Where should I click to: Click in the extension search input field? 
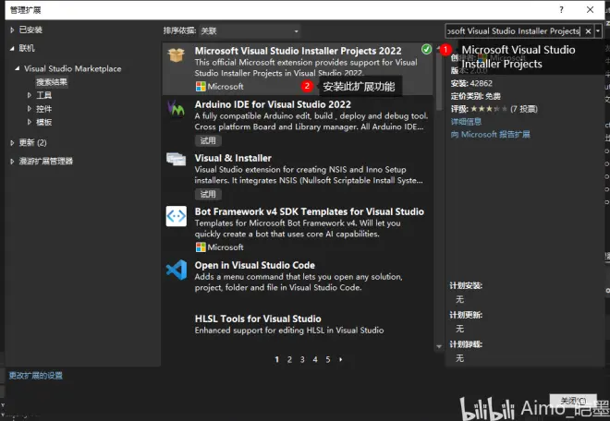click(x=514, y=31)
